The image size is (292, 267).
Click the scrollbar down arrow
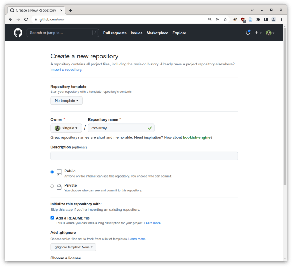tap(285, 259)
